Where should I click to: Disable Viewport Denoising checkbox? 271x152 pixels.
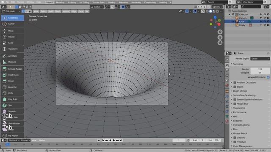tap(268, 77)
